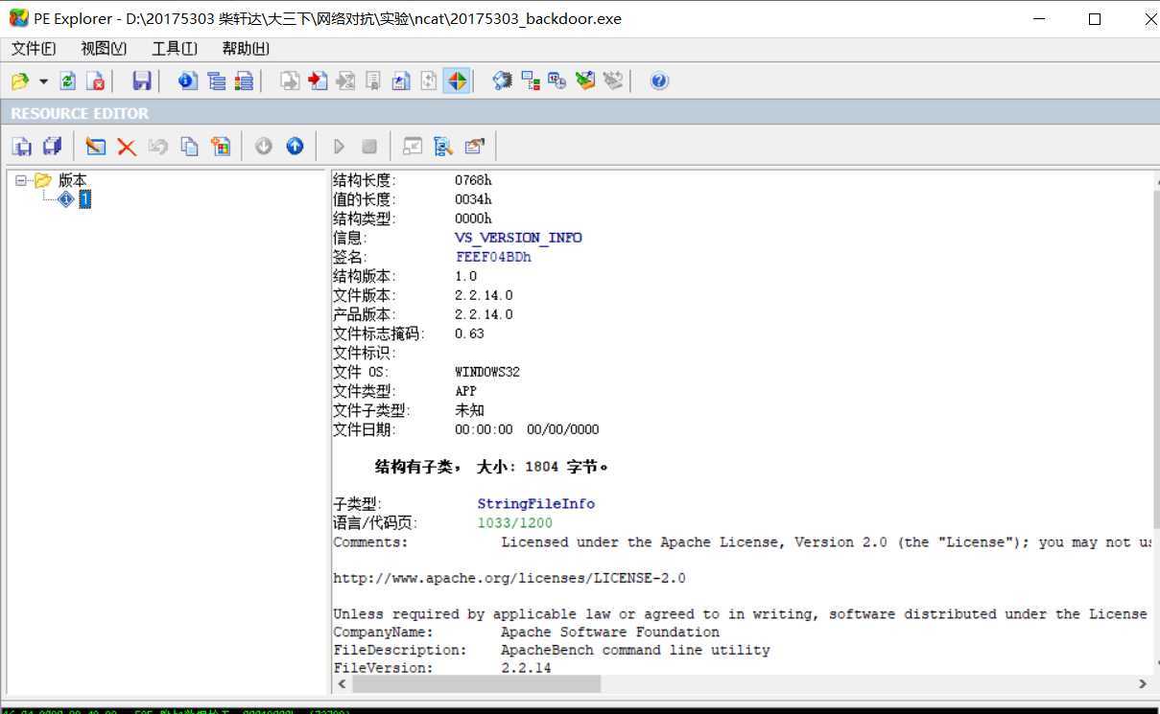Expand the recent files dropdown arrow
Image resolution: width=1160 pixels, height=714 pixels.
tap(43, 81)
